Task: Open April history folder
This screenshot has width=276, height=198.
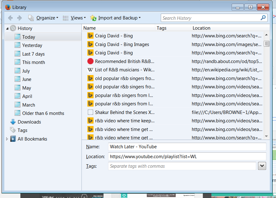Action: point(27,96)
